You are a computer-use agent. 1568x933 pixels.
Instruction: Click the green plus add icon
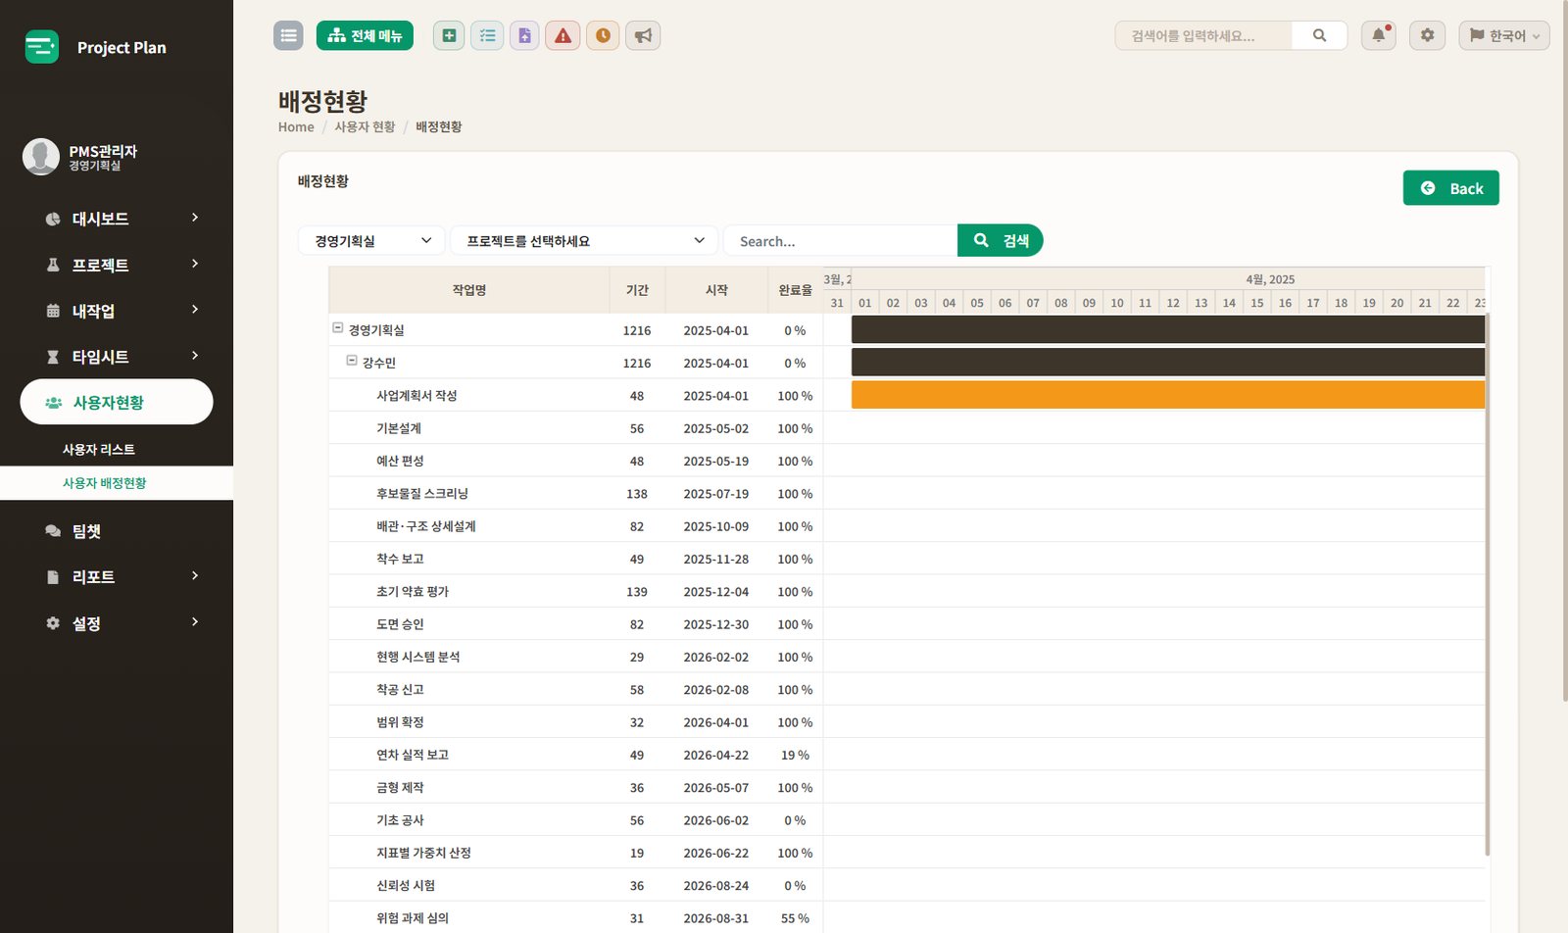tap(449, 35)
